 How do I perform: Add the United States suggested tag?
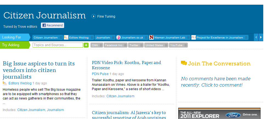[154, 45]
